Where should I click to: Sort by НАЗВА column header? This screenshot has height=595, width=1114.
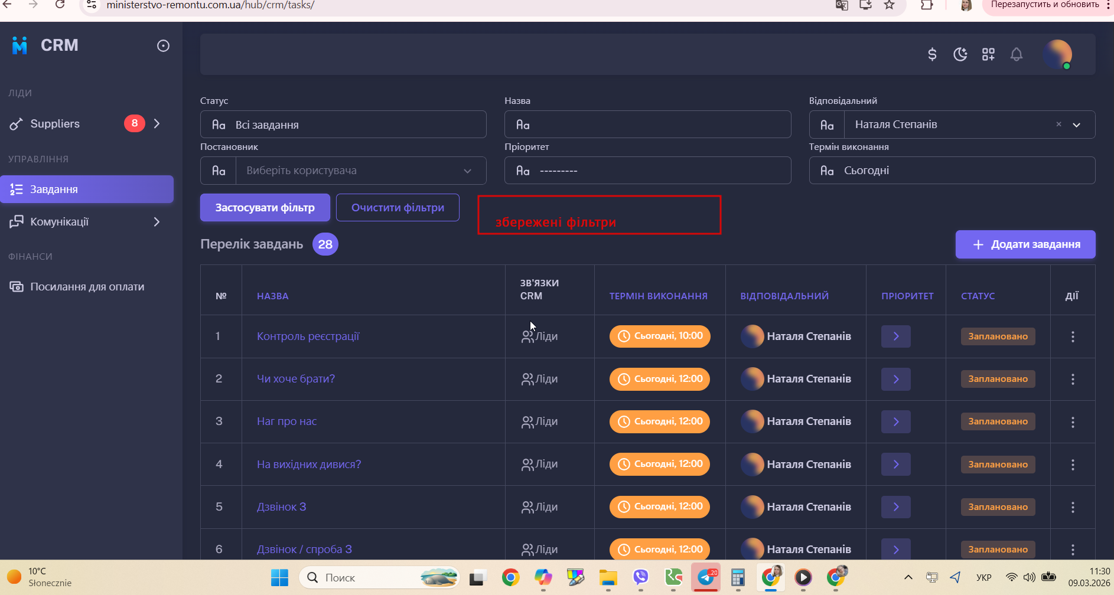coord(273,296)
